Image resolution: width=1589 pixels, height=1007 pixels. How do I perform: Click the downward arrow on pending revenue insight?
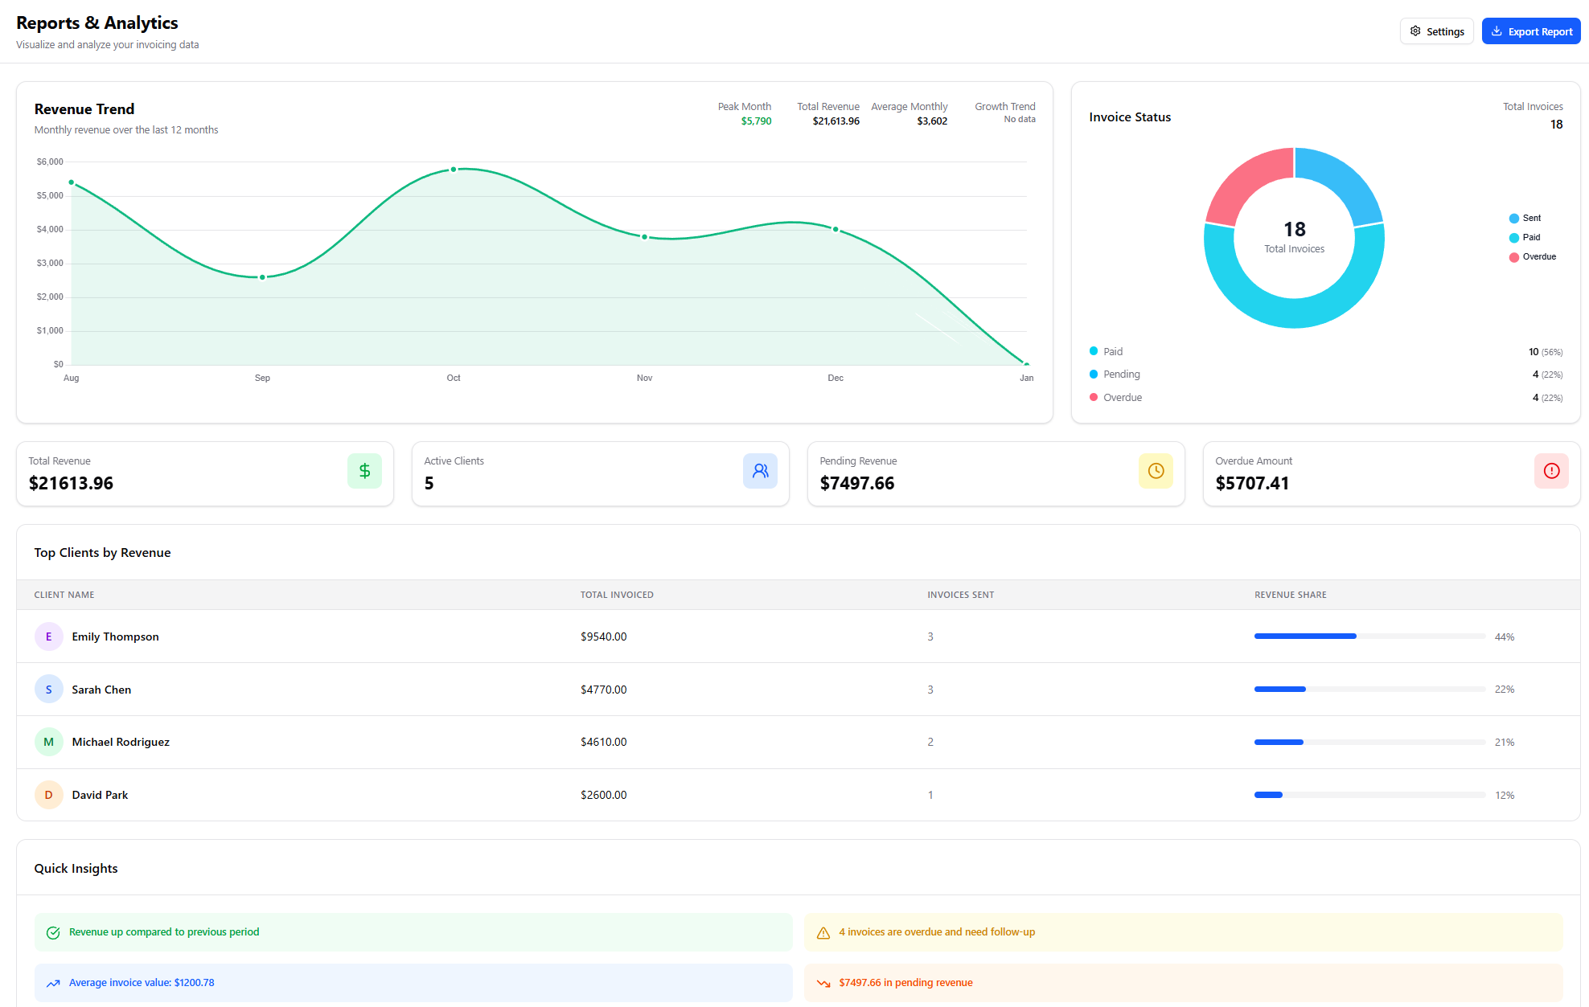tap(823, 982)
